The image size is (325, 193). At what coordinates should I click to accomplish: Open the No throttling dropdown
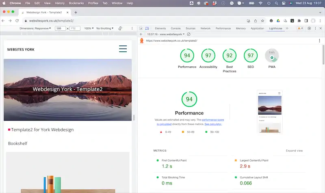coord(105,28)
